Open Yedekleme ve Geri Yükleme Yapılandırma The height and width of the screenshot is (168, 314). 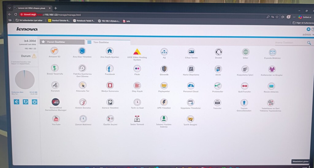pyautogui.click(x=270, y=103)
